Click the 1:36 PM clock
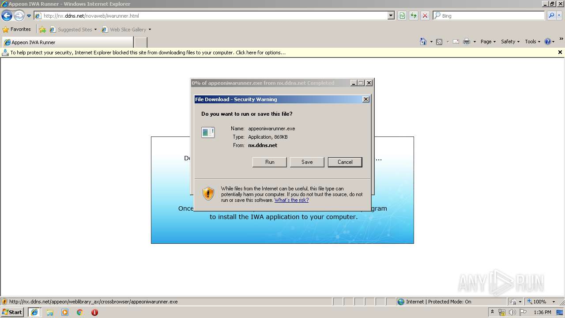This screenshot has height=318, width=565. pos(542,312)
